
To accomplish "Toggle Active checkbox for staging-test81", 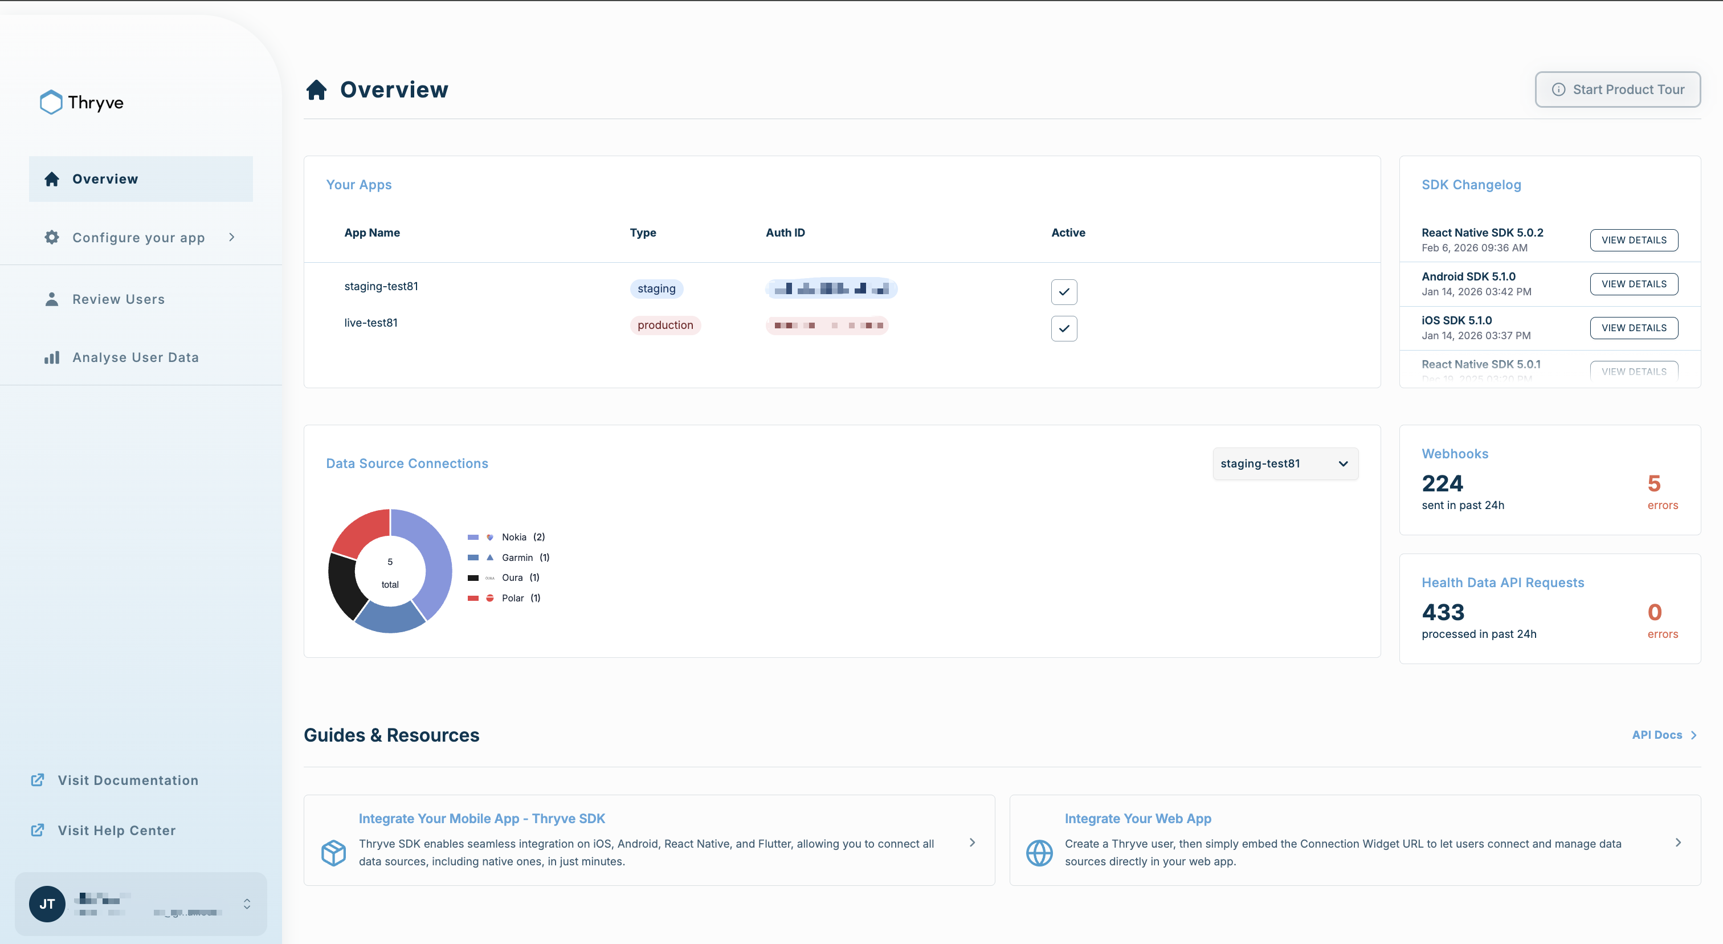I will pos(1064,292).
